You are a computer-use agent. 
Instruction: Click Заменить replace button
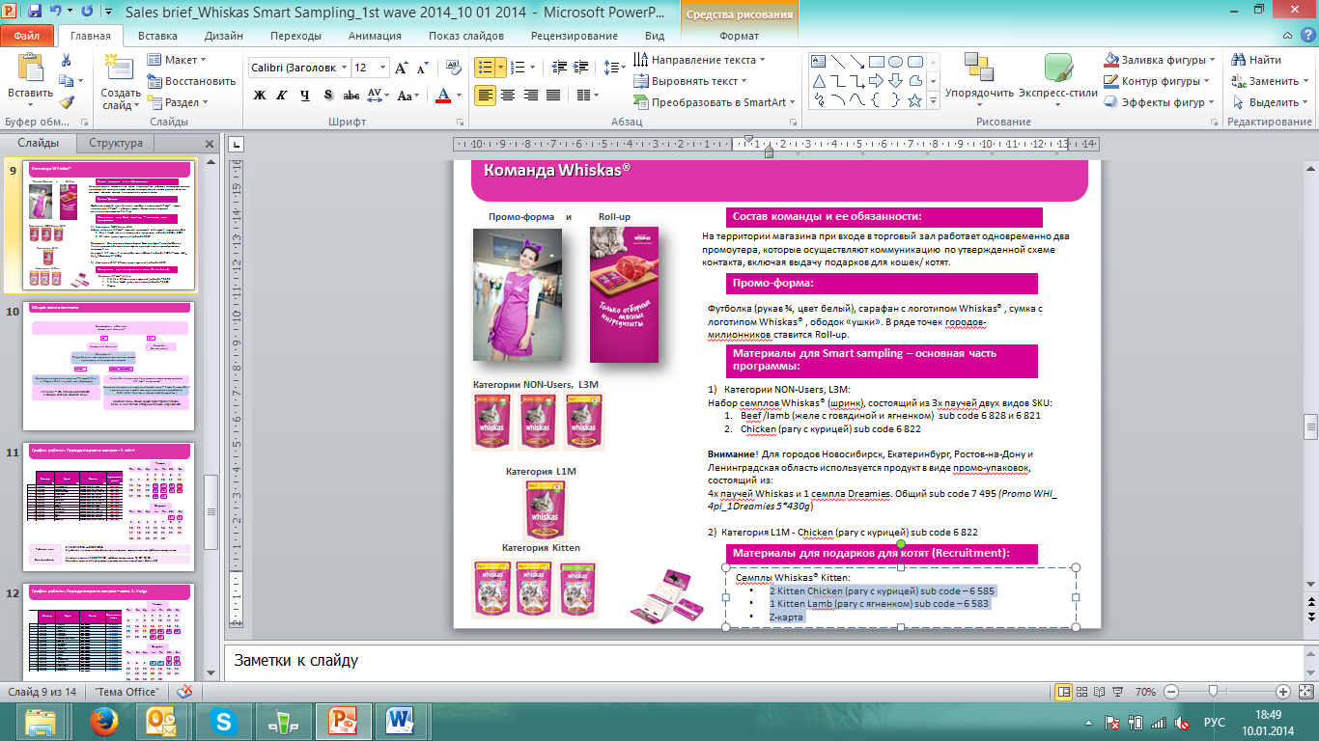click(1270, 81)
